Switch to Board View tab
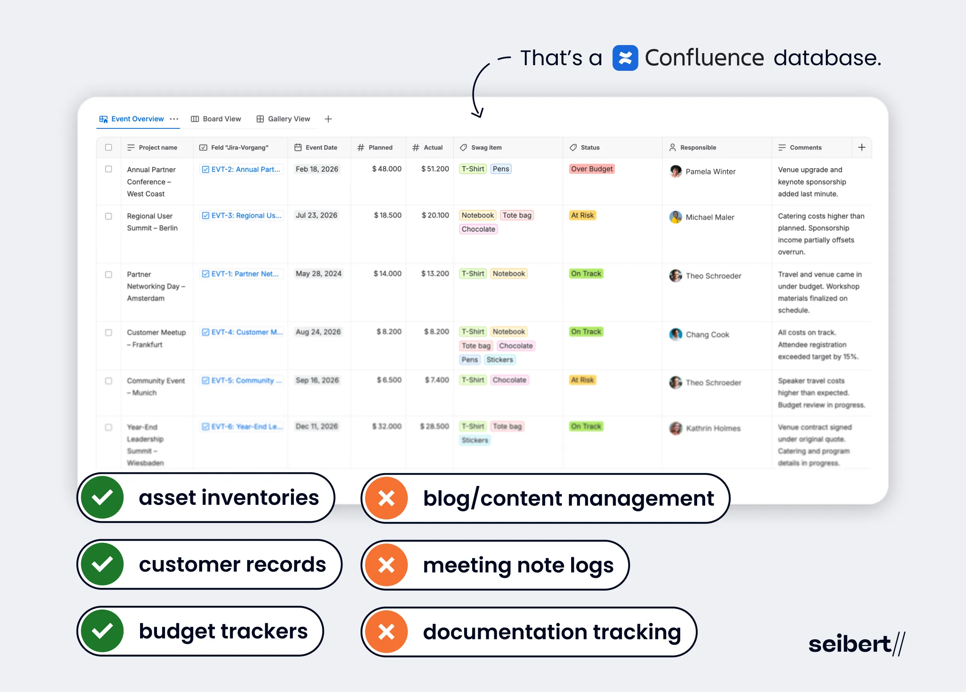This screenshot has width=966, height=692. point(215,119)
